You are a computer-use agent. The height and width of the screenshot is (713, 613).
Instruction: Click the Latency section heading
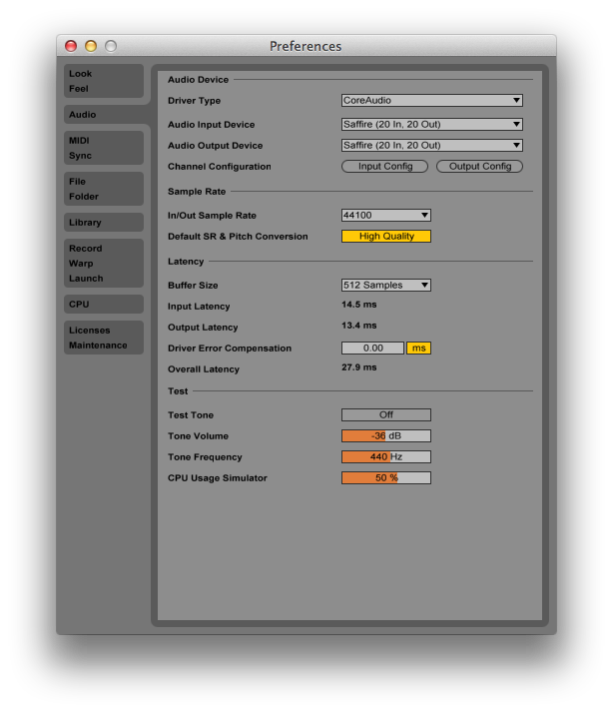186,262
